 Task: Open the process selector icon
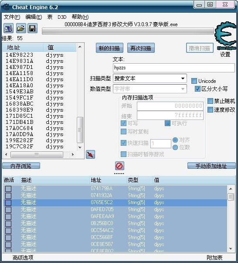(x=8, y=28)
